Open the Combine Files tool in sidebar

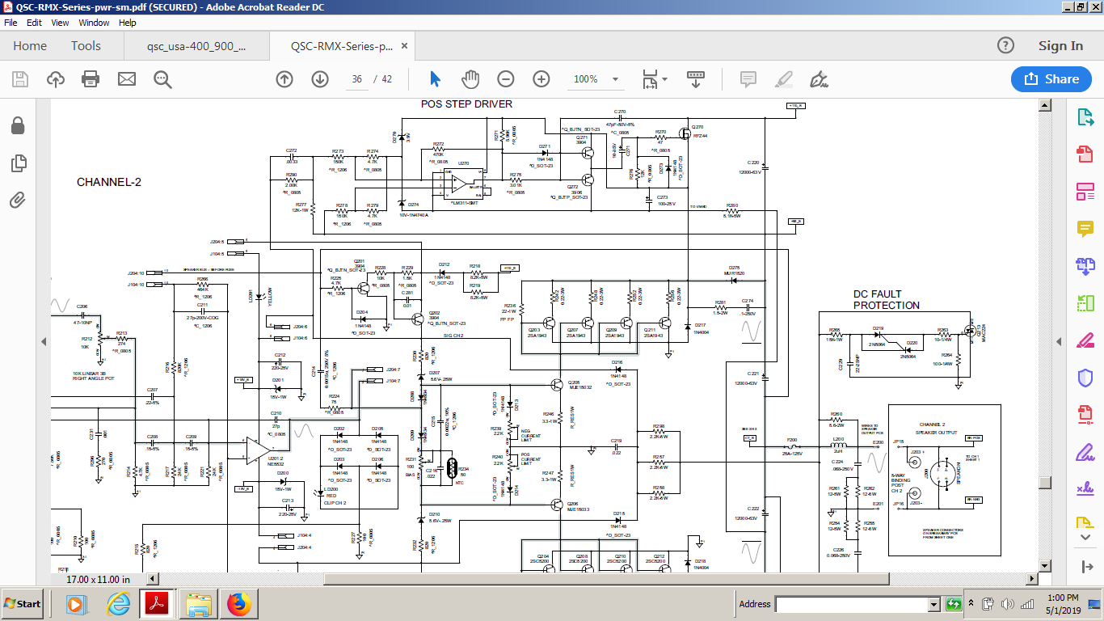[x=1085, y=266]
